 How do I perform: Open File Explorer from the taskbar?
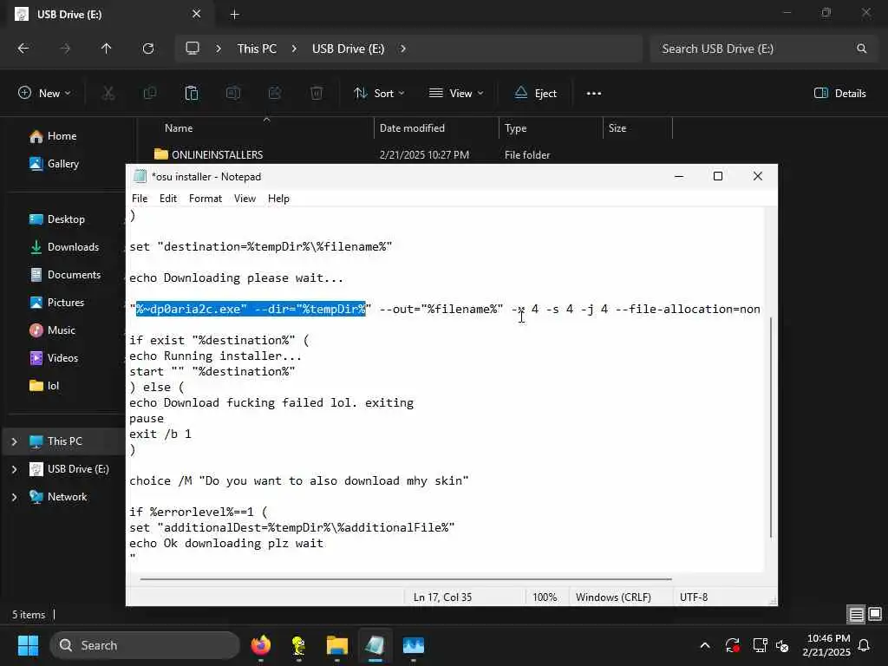coord(337,645)
